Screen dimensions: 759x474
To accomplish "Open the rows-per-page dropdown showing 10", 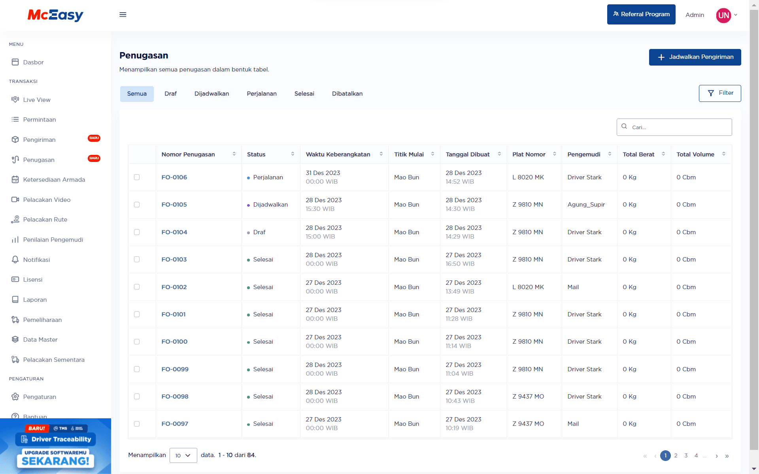I will (183, 455).
